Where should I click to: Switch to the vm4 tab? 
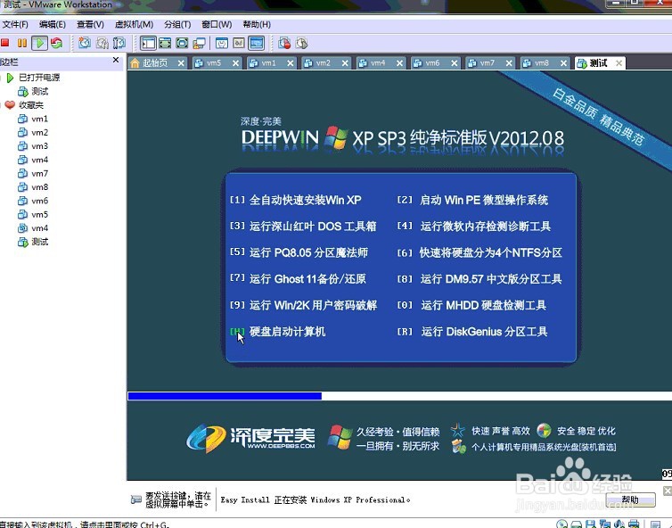click(x=378, y=63)
